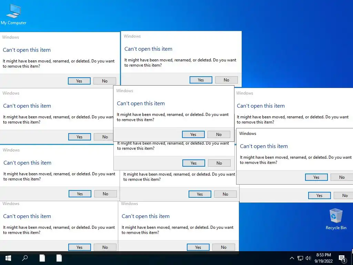Click No just below the active black-titled dialog
353x265 pixels.
coord(344,195)
